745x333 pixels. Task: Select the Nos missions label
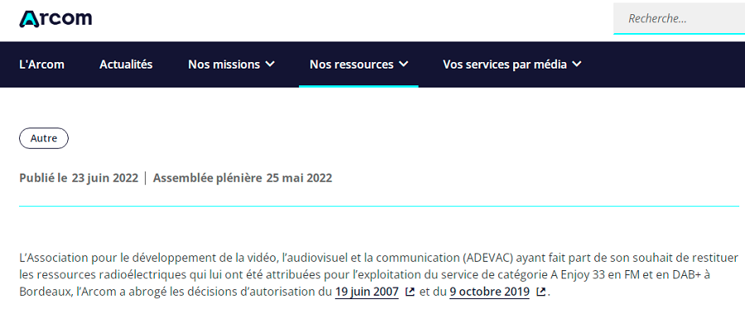tap(223, 64)
